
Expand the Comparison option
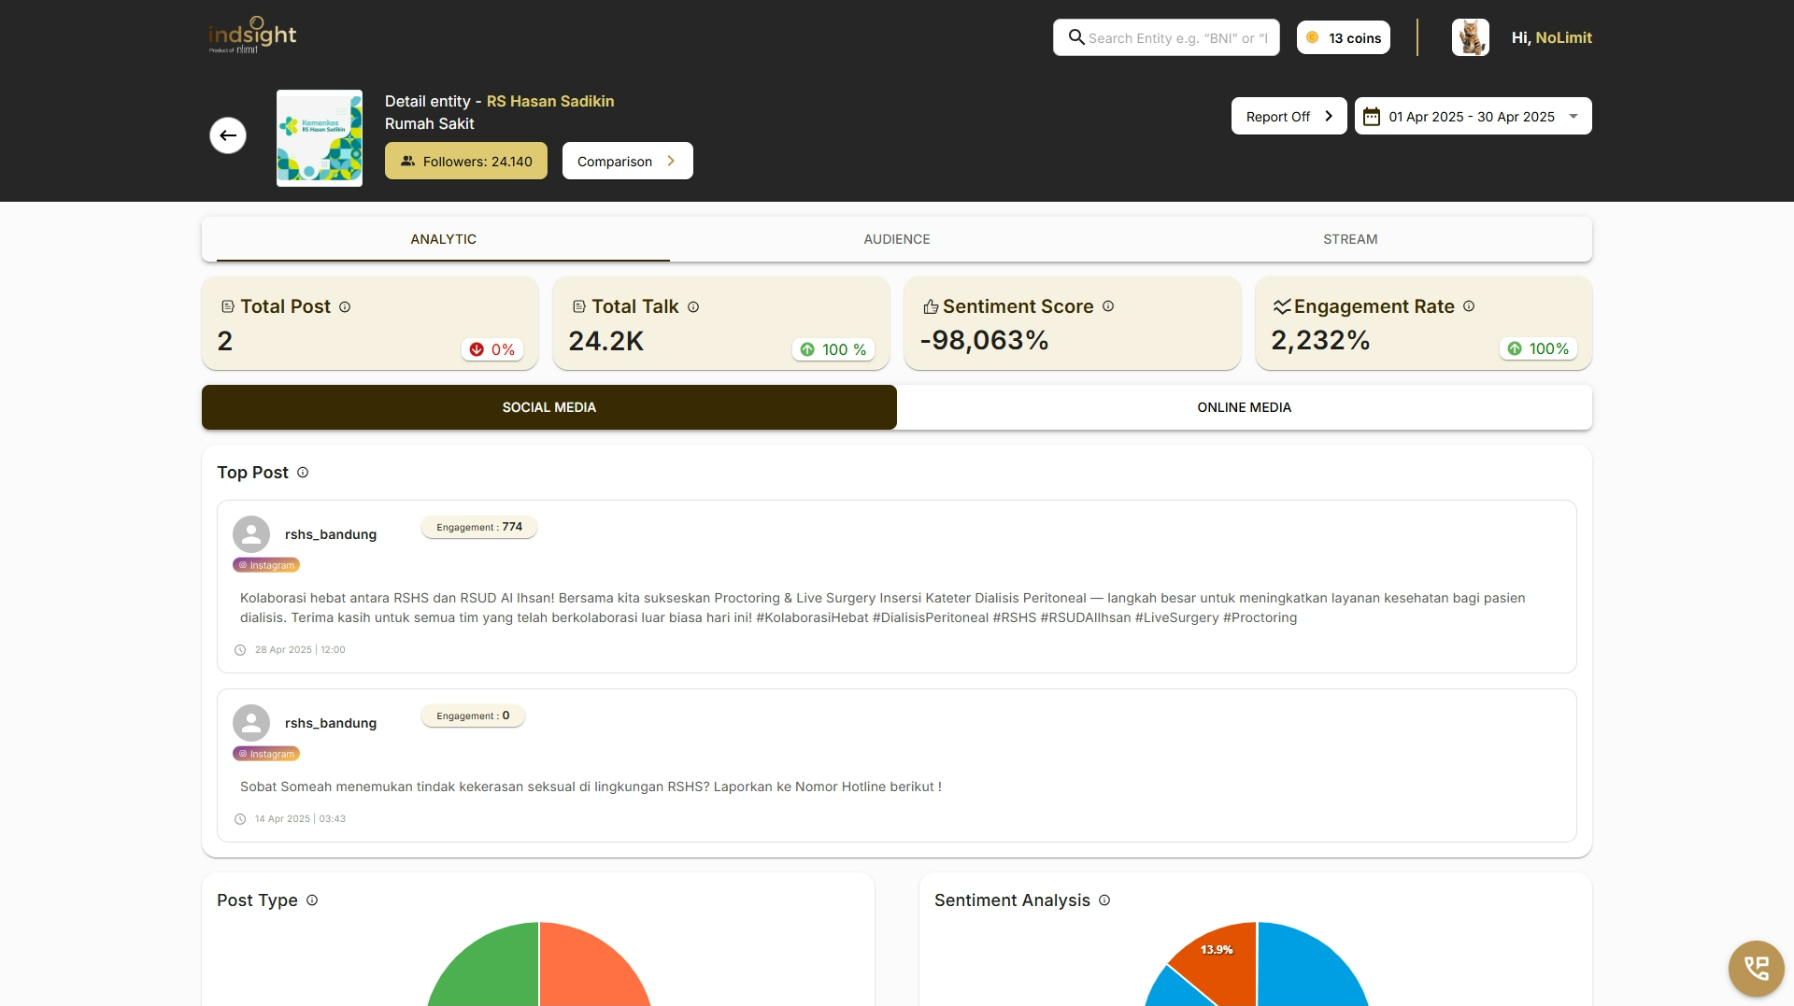[x=627, y=161]
